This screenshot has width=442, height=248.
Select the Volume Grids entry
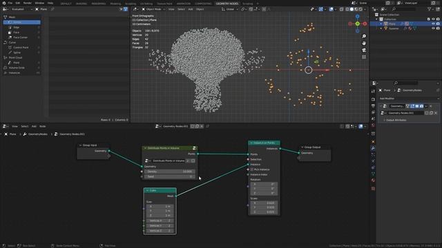pos(21,68)
